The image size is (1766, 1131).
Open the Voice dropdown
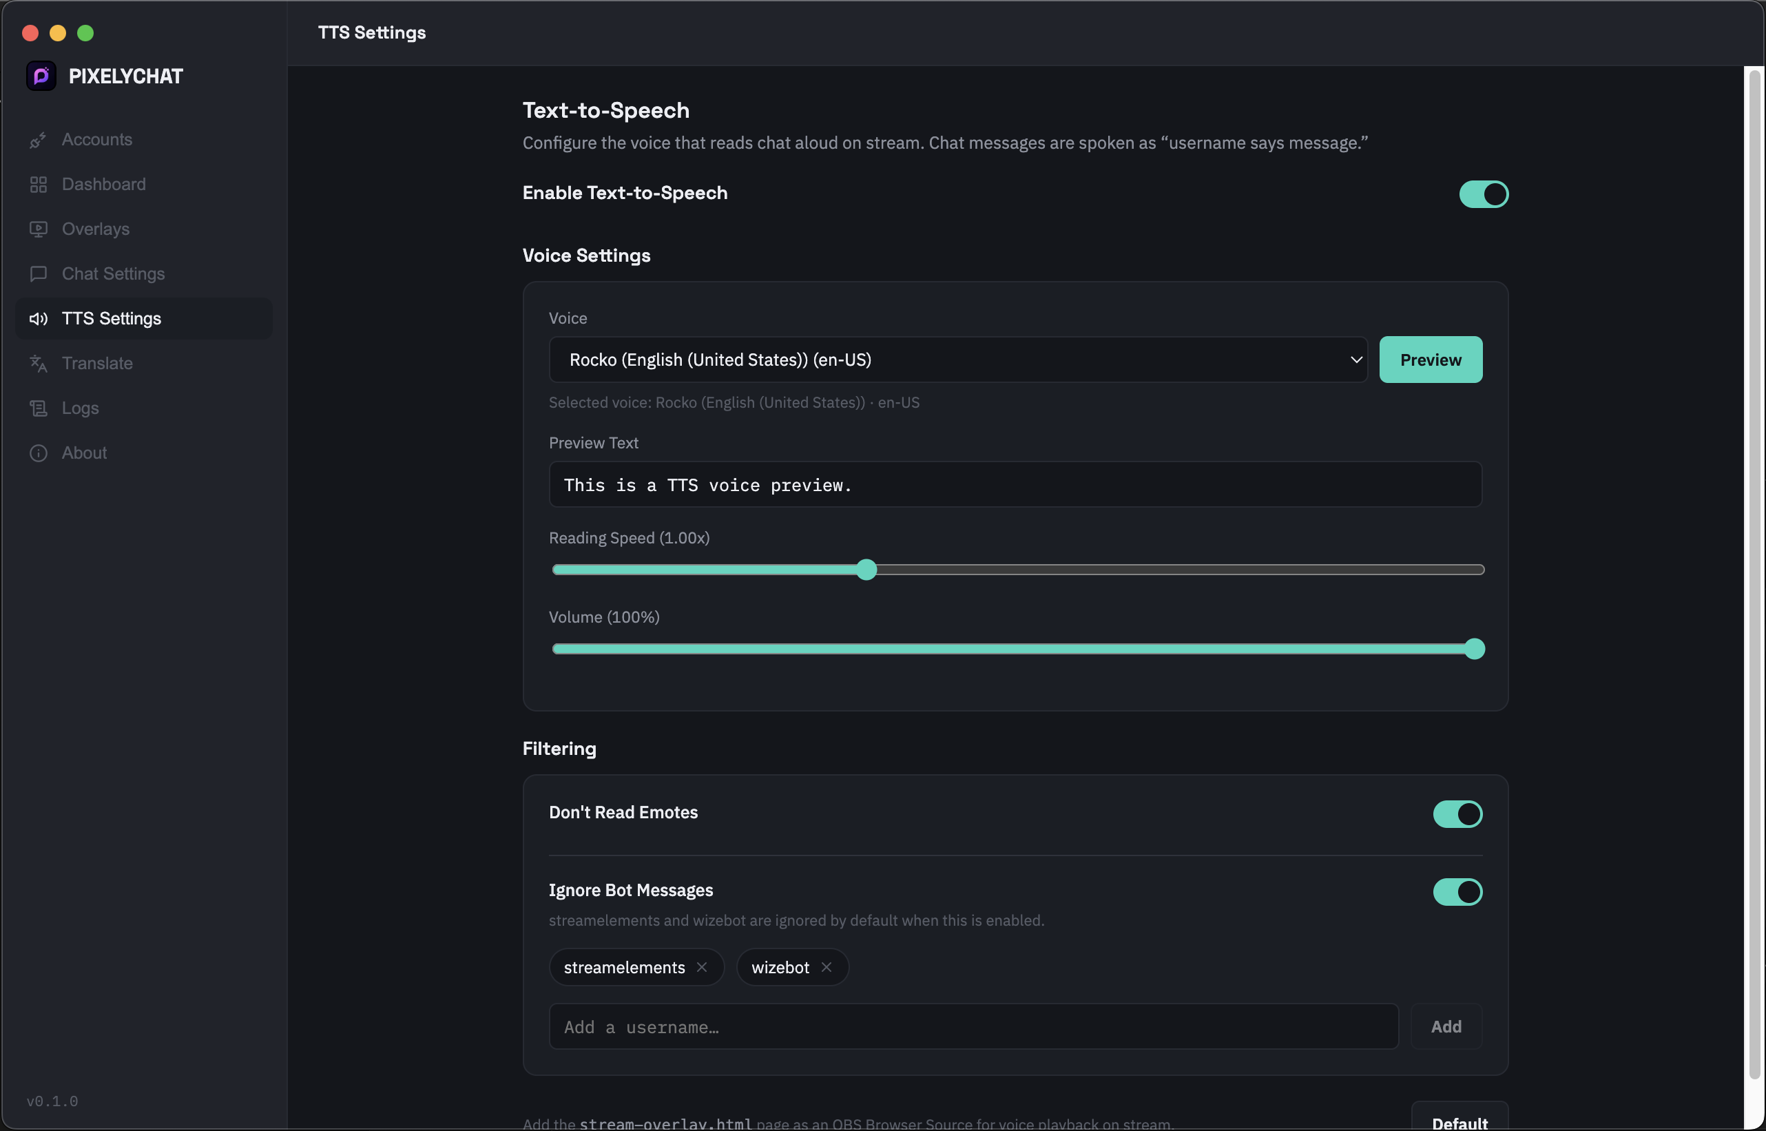958,360
